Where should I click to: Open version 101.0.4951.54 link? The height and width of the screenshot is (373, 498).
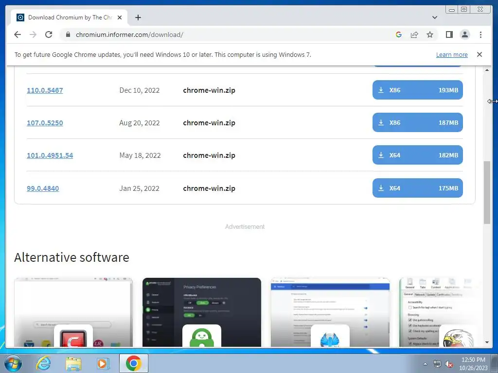pos(50,155)
